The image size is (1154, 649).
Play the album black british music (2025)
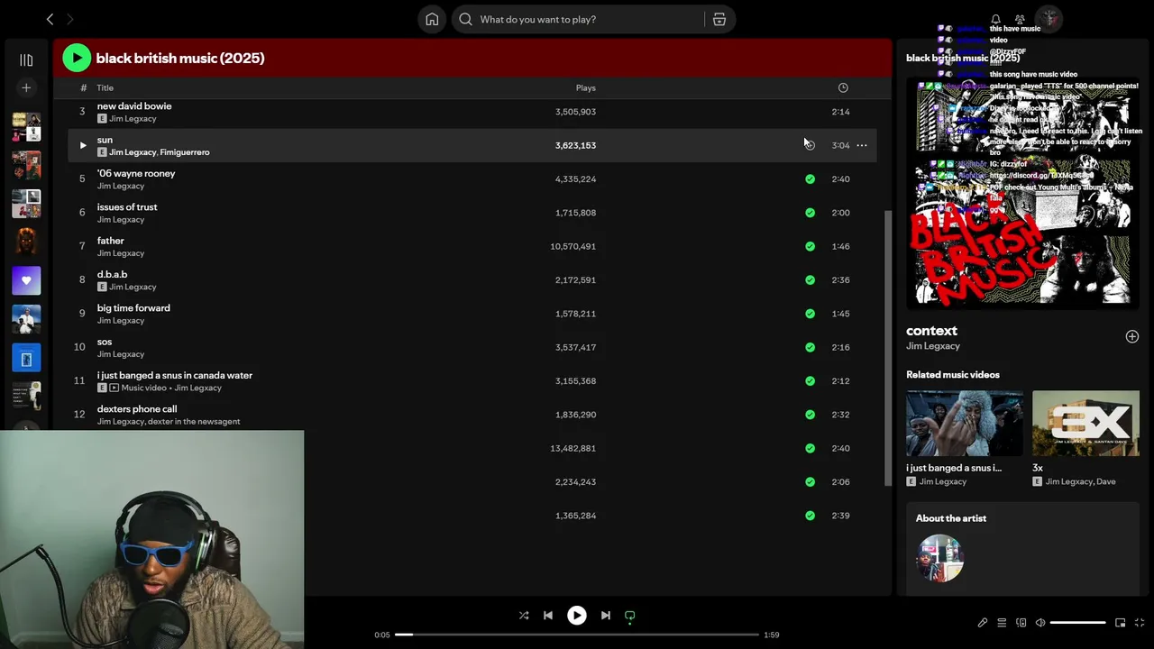tap(77, 58)
